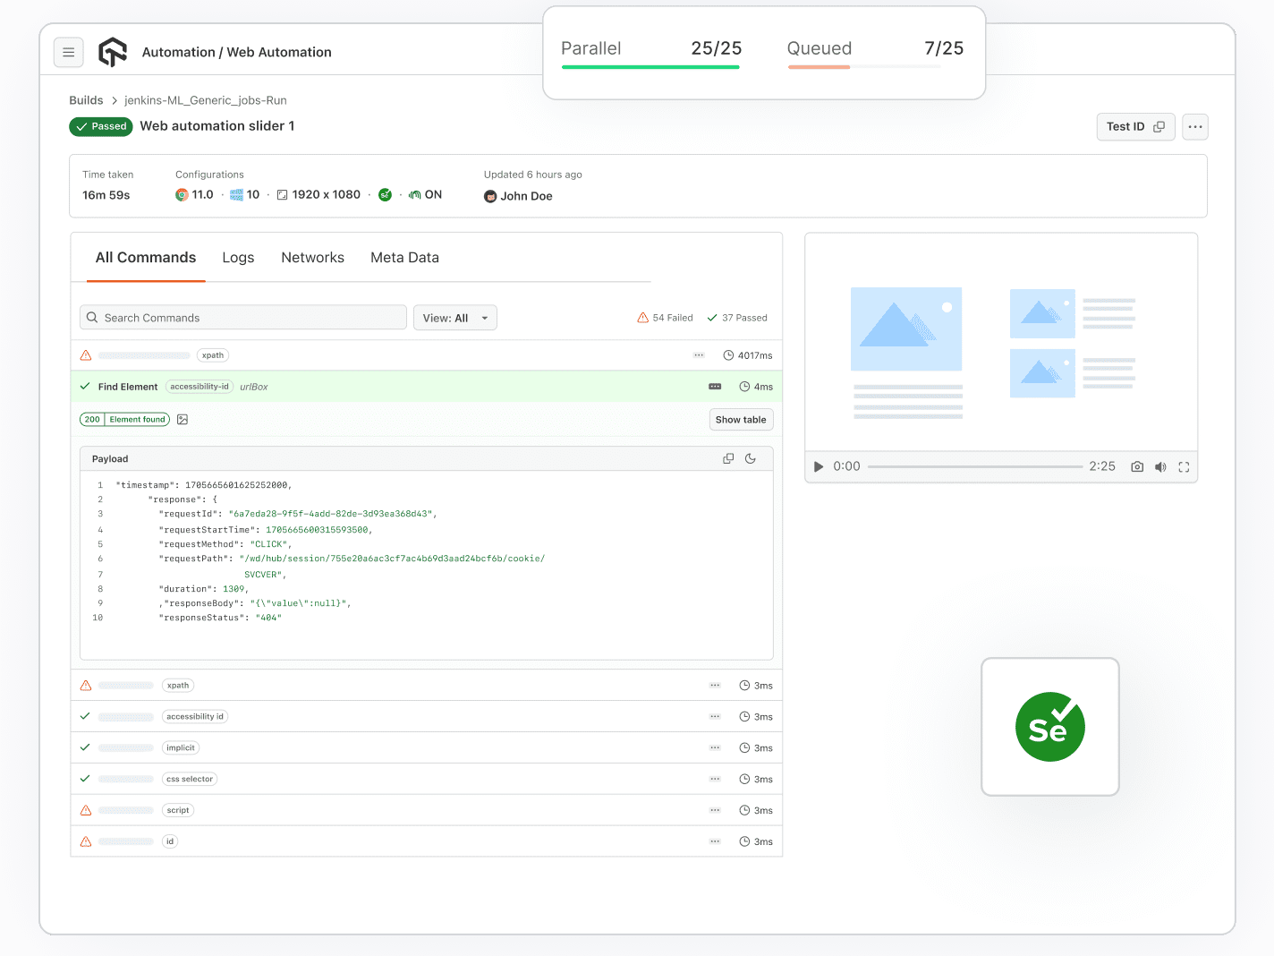Viewport: 1274px width, 956px height.
Task: Click the fullscreen icon on the video player
Action: [x=1184, y=466]
